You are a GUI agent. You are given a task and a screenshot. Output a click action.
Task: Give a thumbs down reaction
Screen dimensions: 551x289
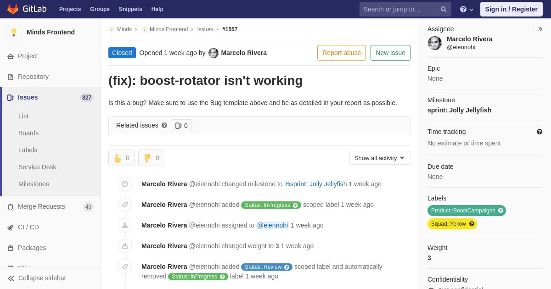pyautogui.click(x=151, y=158)
